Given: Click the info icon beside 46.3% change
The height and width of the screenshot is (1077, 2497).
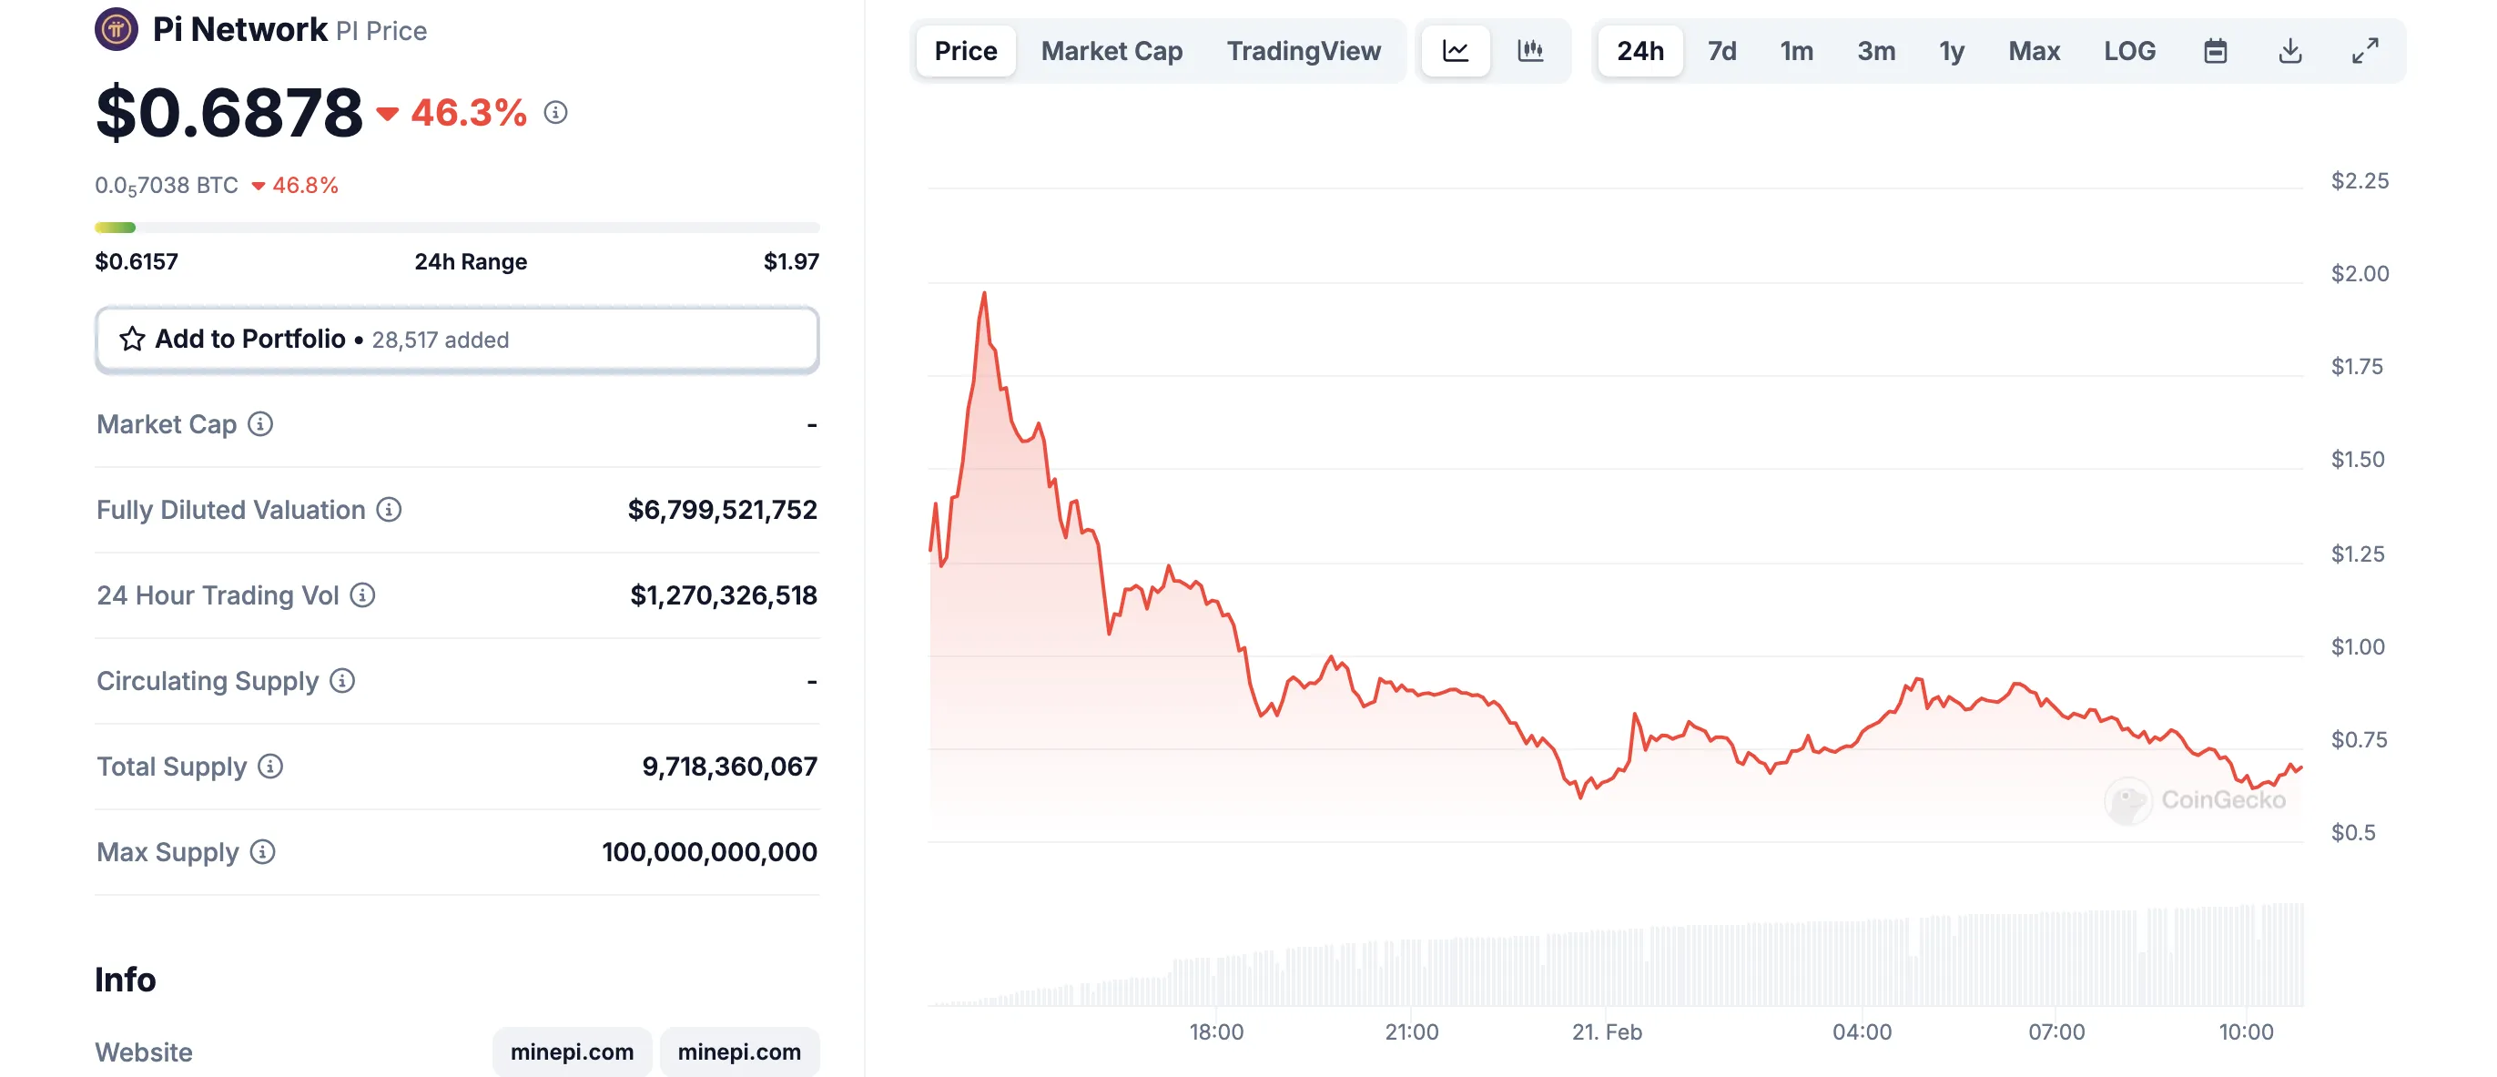Looking at the screenshot, I should tap(555, 113).
